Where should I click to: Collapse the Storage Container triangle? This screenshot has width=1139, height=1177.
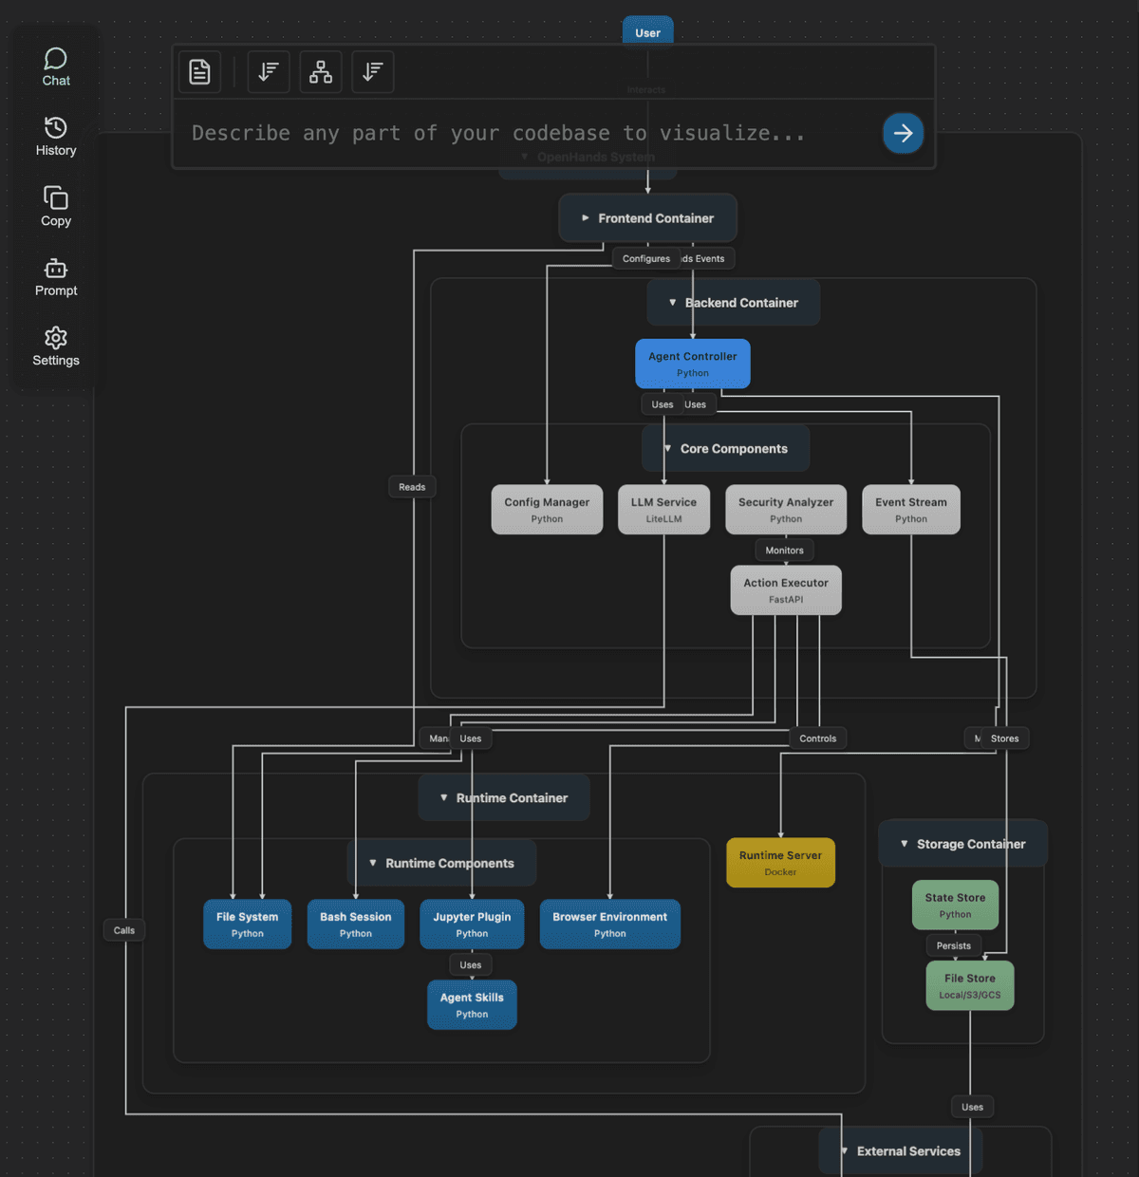click(x=904, y=844)
